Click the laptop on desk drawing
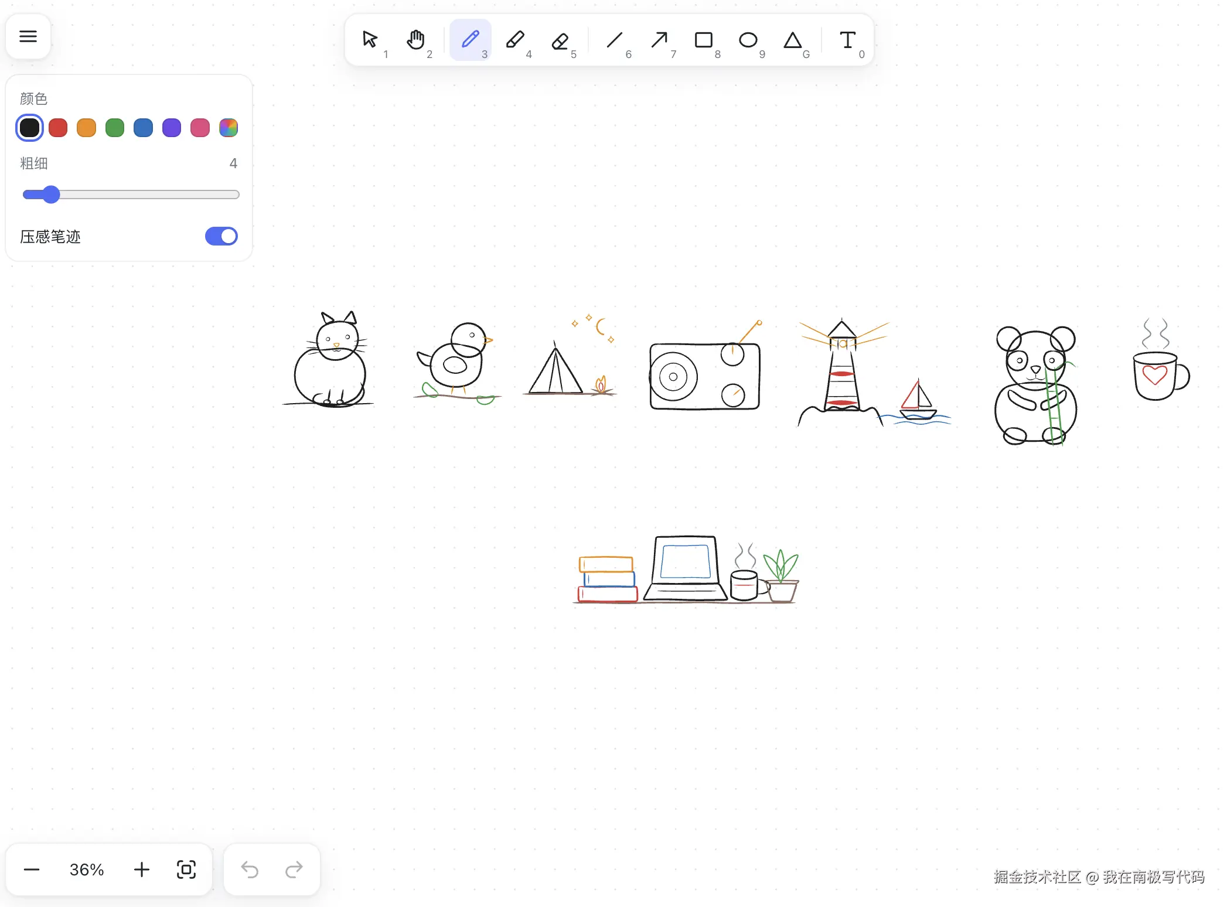 (685, 568)
